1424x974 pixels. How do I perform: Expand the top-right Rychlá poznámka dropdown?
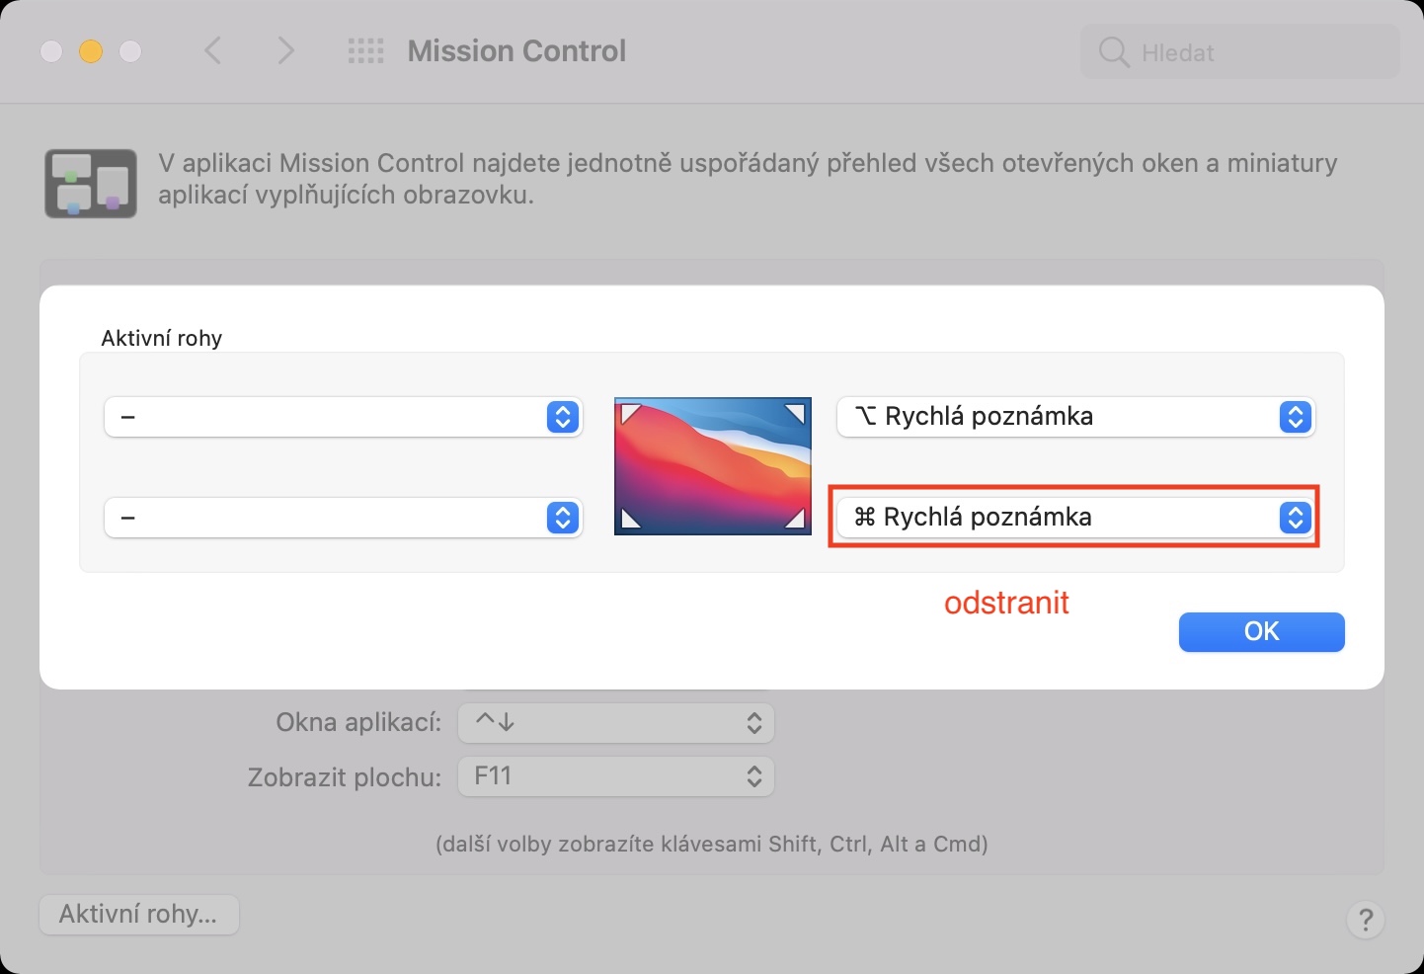[x=1075, y=417]
